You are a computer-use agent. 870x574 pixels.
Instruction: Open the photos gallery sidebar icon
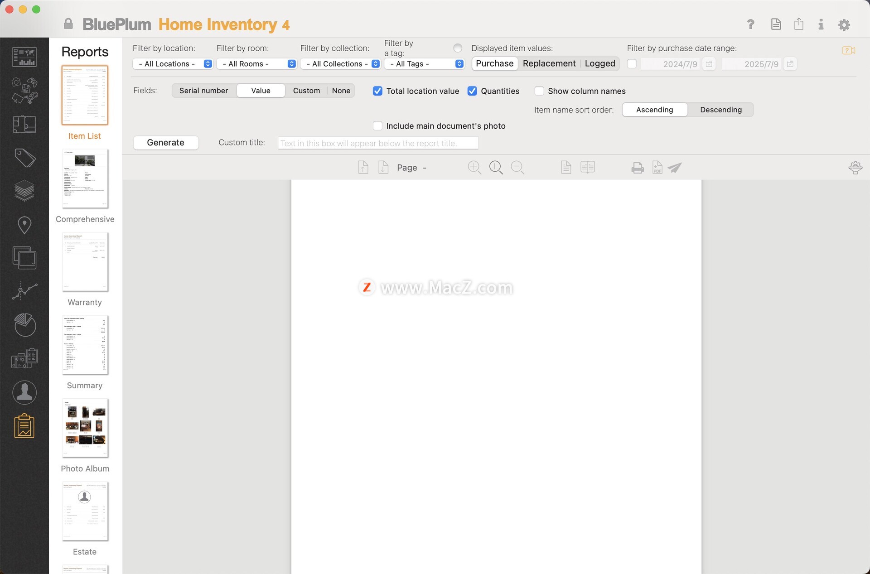coord(24,258)
